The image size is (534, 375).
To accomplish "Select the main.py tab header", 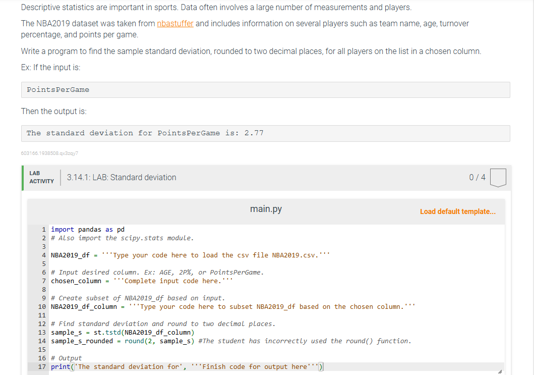I will click(266, 208).
